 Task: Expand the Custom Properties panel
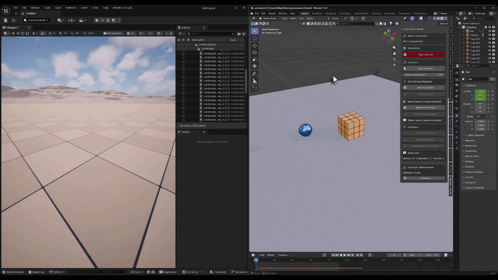[x=474, y=188]
